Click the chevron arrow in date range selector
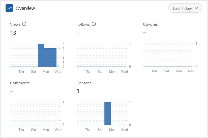This screenshot has width=208, height=138. point(196,8)
